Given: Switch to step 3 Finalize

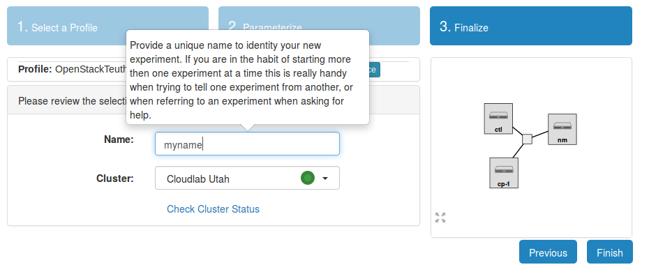Looking at the screenshot, I should 530,26.
